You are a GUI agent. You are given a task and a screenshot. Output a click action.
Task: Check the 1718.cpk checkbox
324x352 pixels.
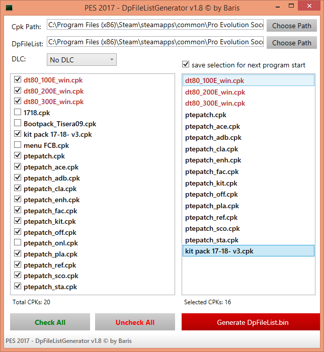coord(18,112)
